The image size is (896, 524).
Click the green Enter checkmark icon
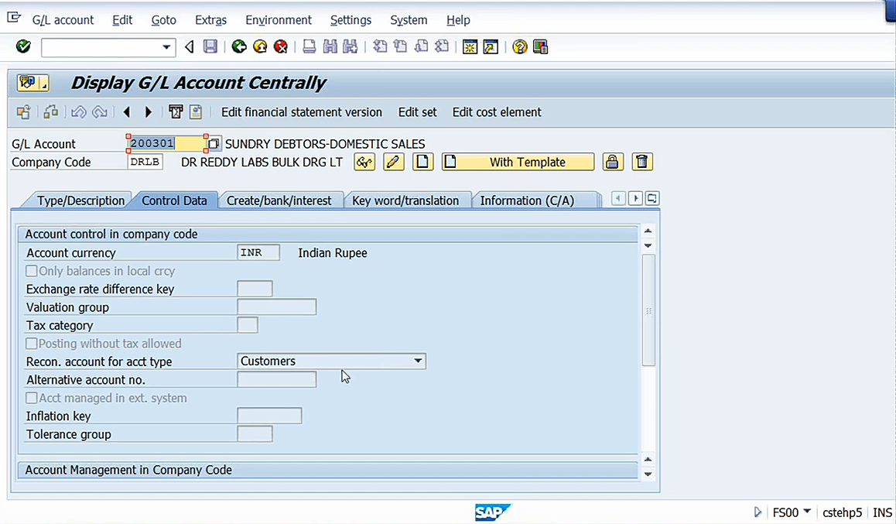[x=23, y=46]
